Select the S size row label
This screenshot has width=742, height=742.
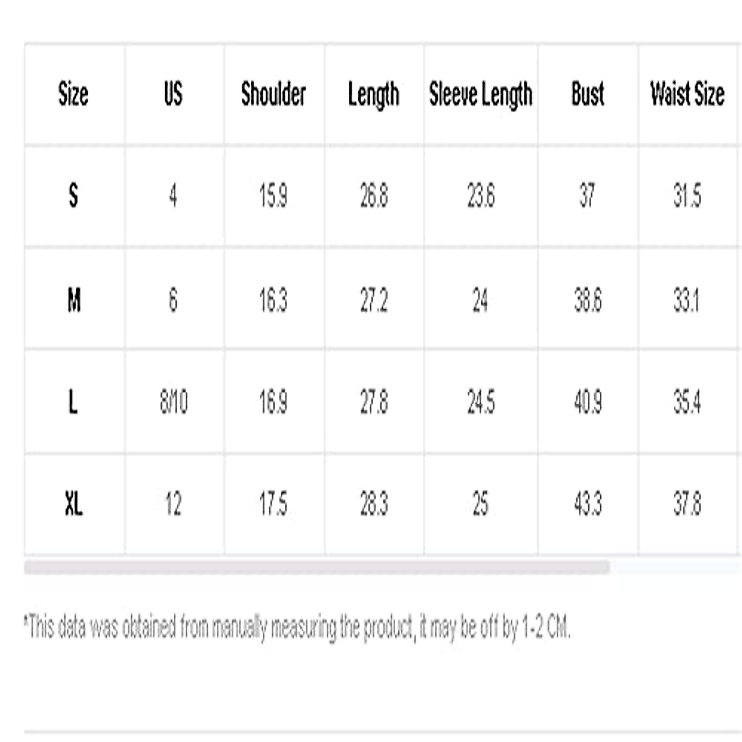point(74,196)
